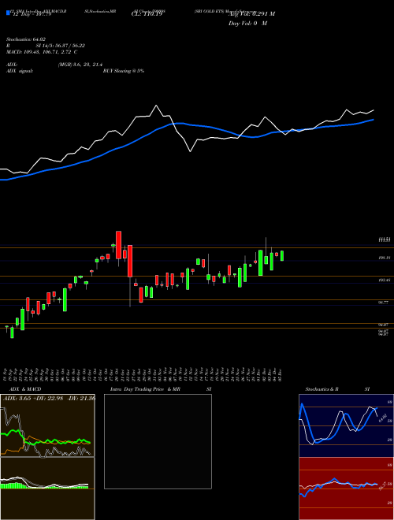This screenshot has width=394, height=520.
Task: Click the red RSI indicator panel
Action: point(346,488)
